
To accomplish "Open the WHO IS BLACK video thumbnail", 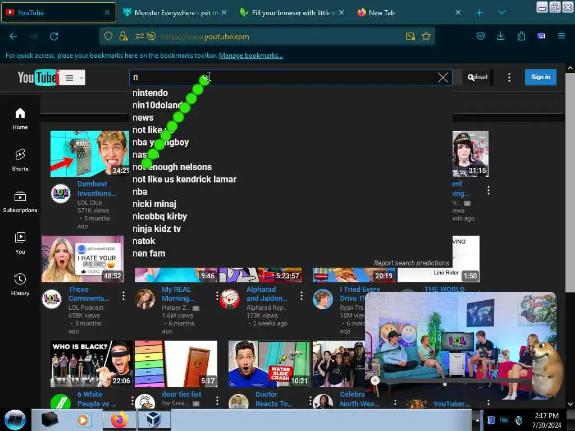I will [92, 364].
